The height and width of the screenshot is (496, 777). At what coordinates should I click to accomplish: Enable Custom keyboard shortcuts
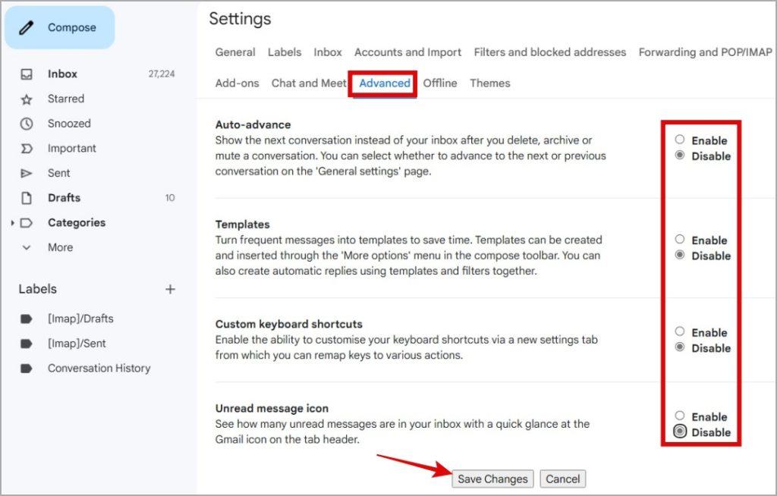(679, 331)
